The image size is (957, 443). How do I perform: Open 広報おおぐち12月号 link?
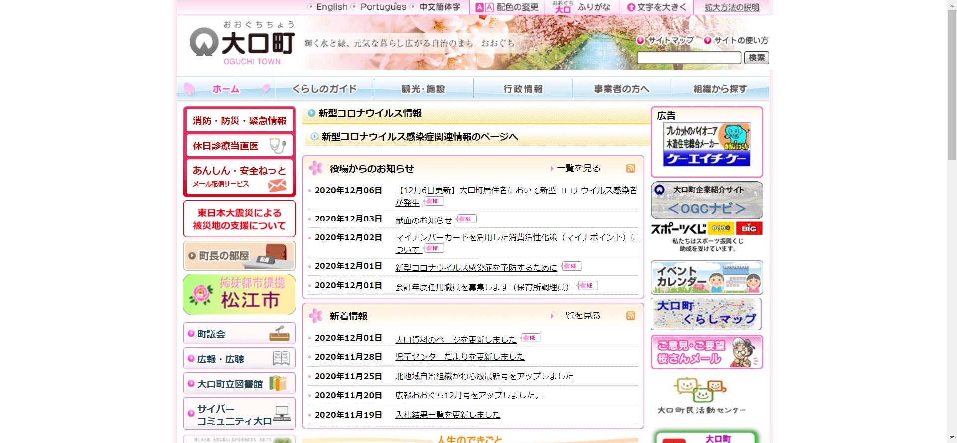coord(469,395)
